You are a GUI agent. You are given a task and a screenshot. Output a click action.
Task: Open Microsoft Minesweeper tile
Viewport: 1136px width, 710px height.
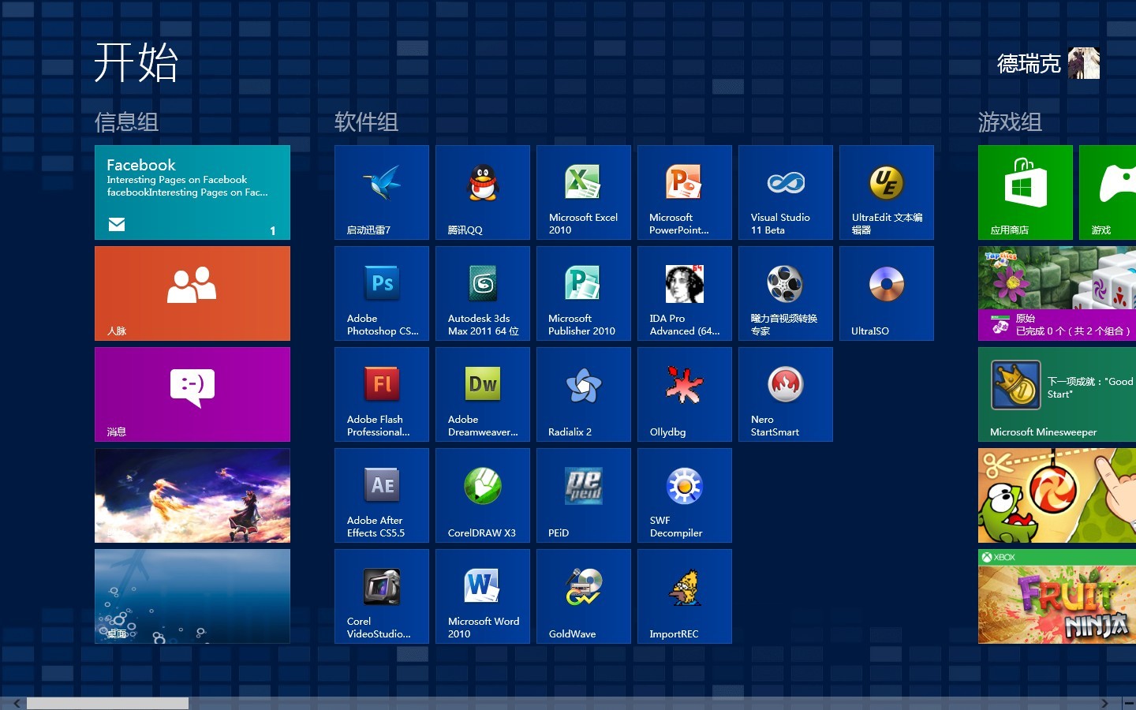click(1057, 394)
